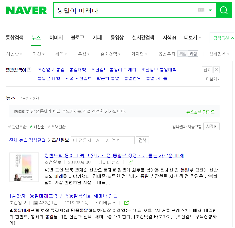Click the newspaper page icon beside A32면1단

tap(36, 203)
